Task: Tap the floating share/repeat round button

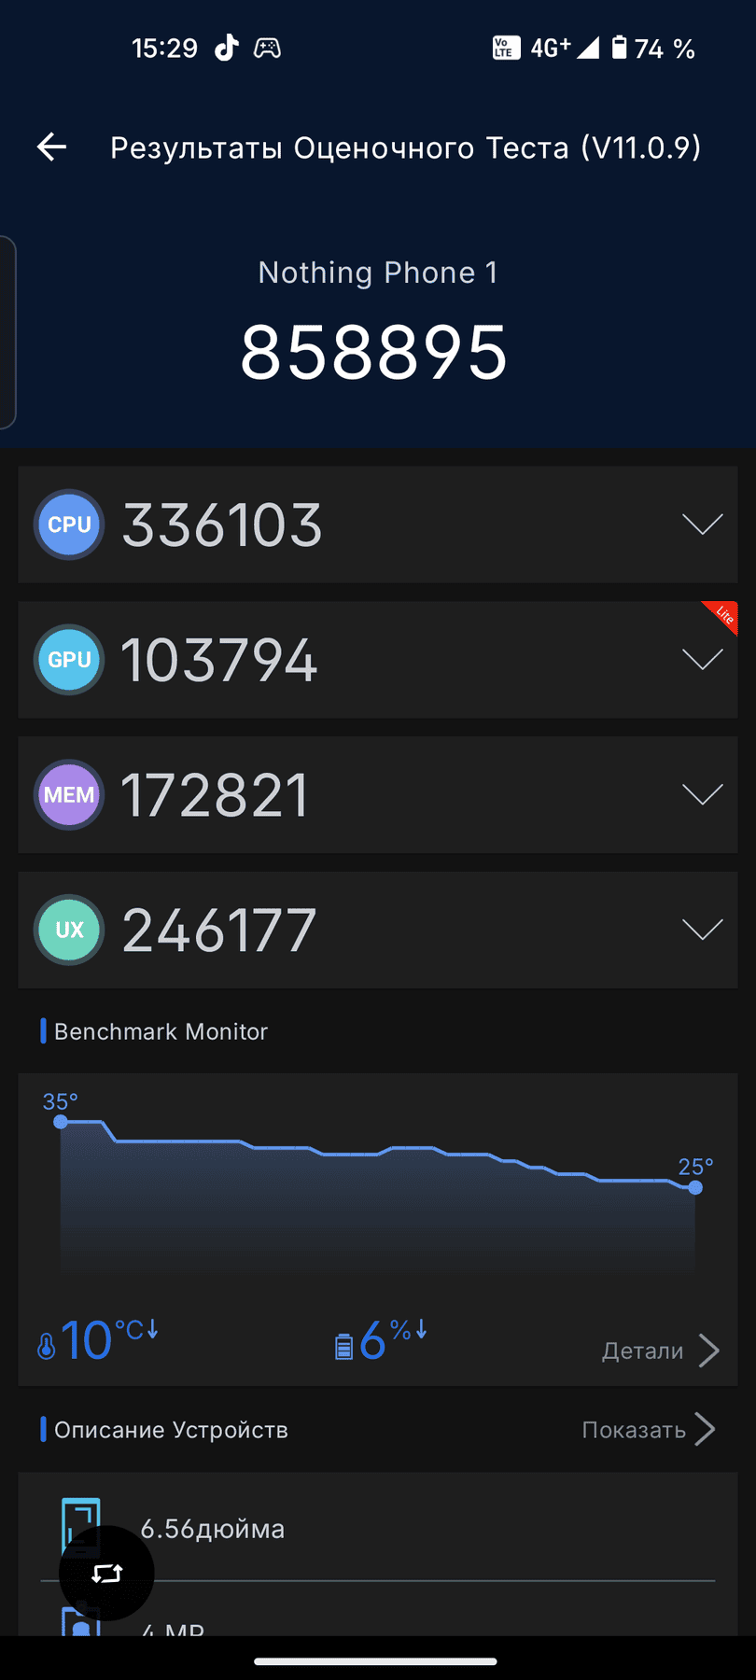Action: [x=106, y=1574]
